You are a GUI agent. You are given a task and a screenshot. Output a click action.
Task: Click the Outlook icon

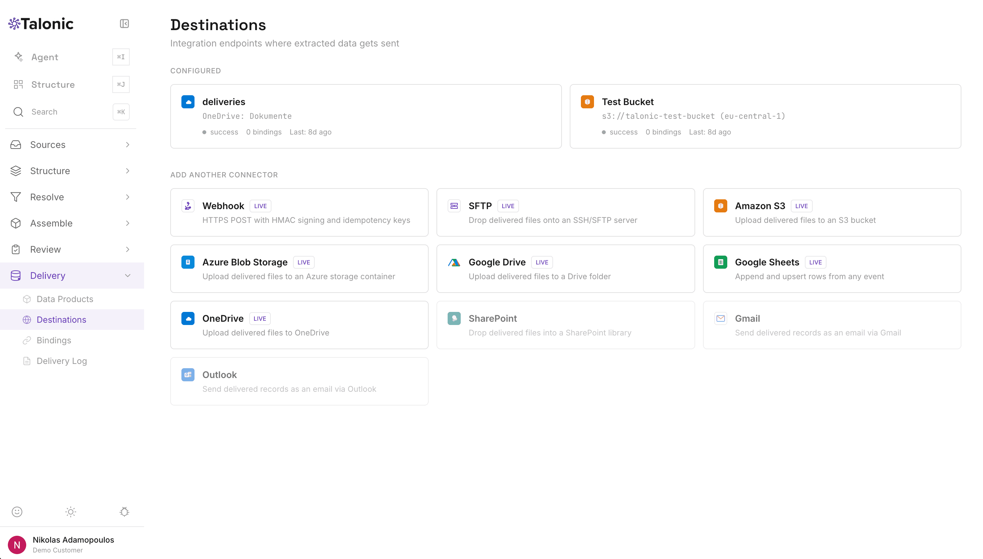(x=188, y=375)
